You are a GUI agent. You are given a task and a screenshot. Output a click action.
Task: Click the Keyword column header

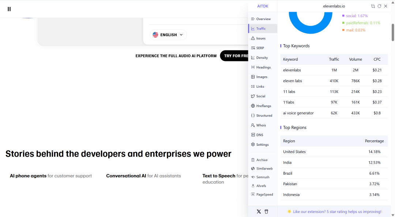point(290,59)
